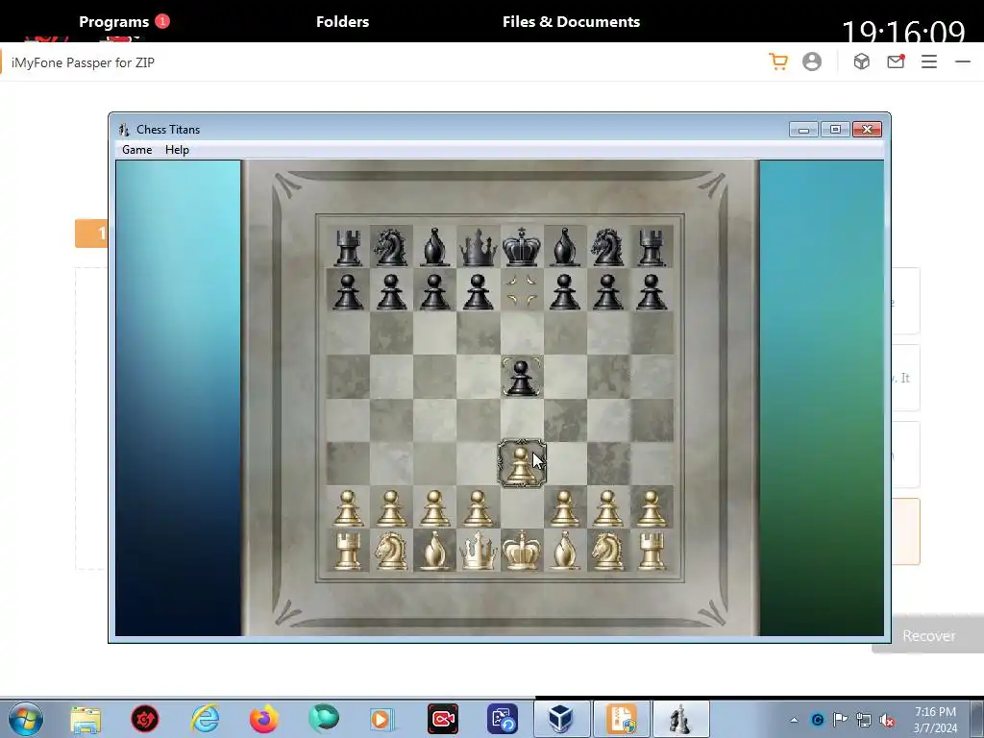Select the white queen
Screen dimensions: 984x738
pyautogui.click(x=479, y=551)
